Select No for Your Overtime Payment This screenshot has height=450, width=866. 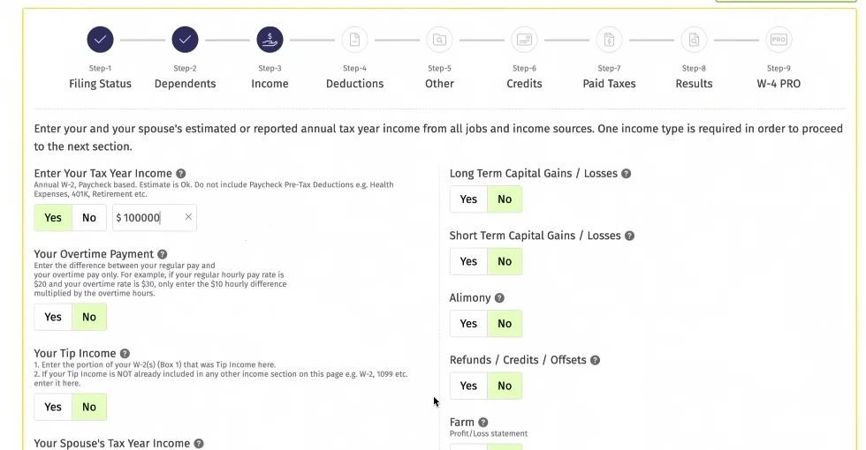coord(89,317)
